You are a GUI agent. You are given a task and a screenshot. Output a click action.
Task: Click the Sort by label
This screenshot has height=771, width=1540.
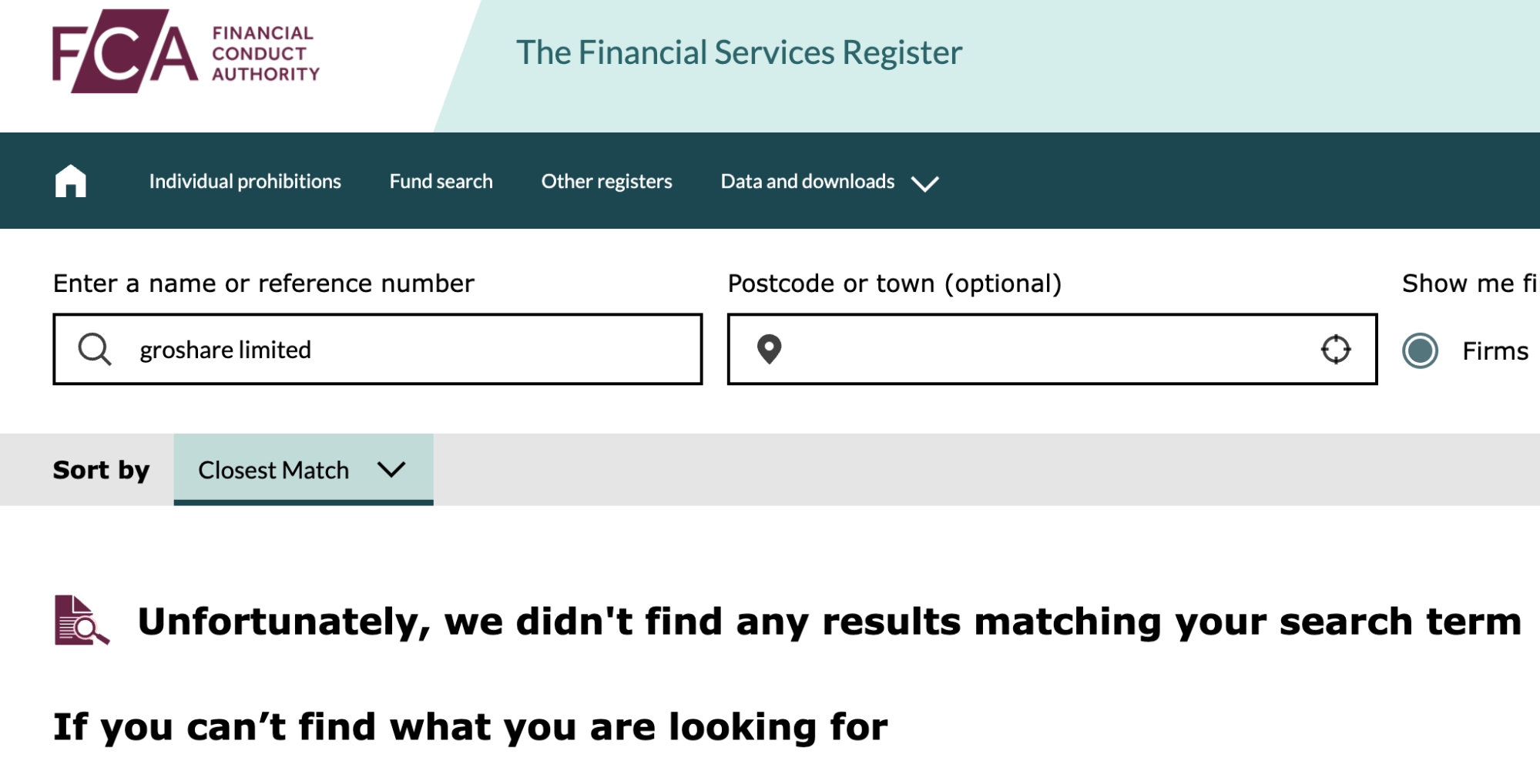(x=101, y=470)
